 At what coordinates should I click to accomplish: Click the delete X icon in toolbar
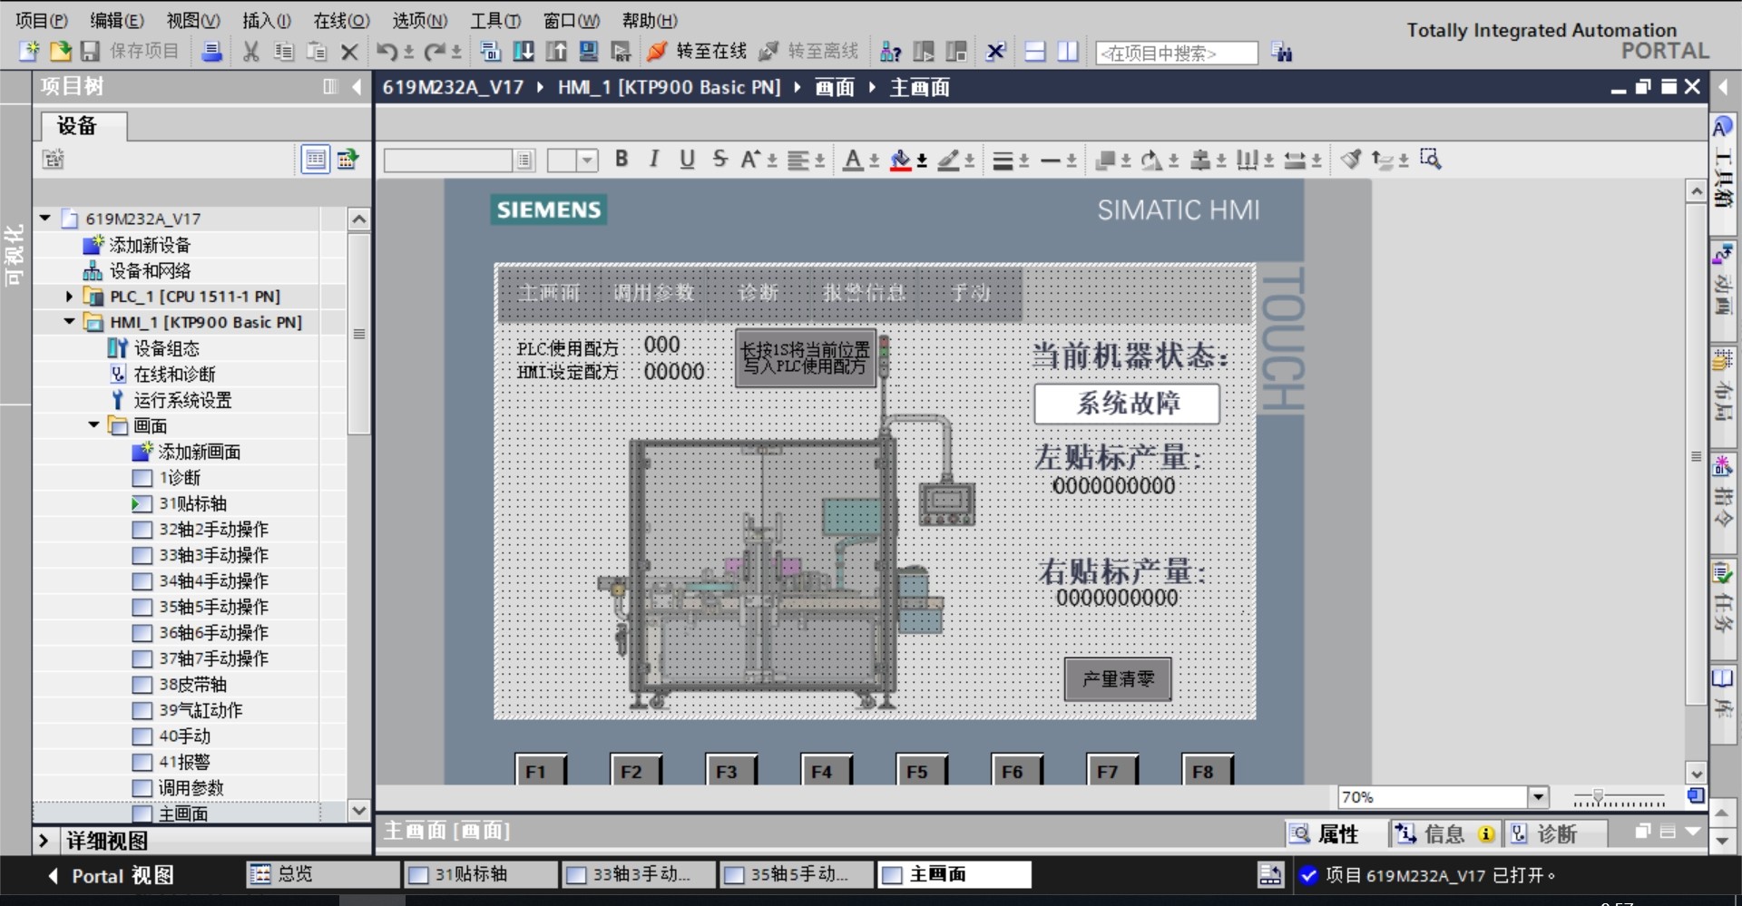point(349,53)
